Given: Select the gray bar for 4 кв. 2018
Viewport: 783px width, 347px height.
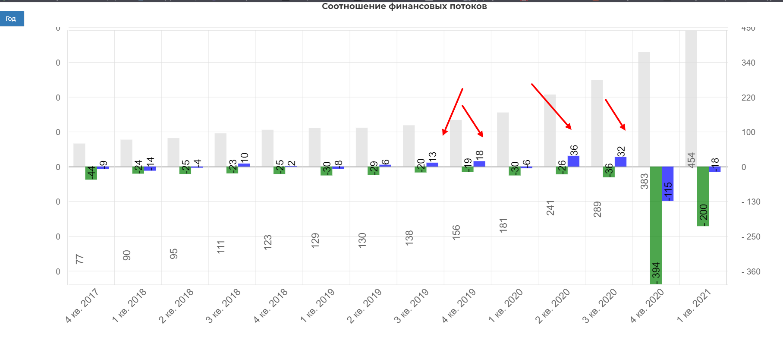Looking at the screenshot, I should click(267, 148).
